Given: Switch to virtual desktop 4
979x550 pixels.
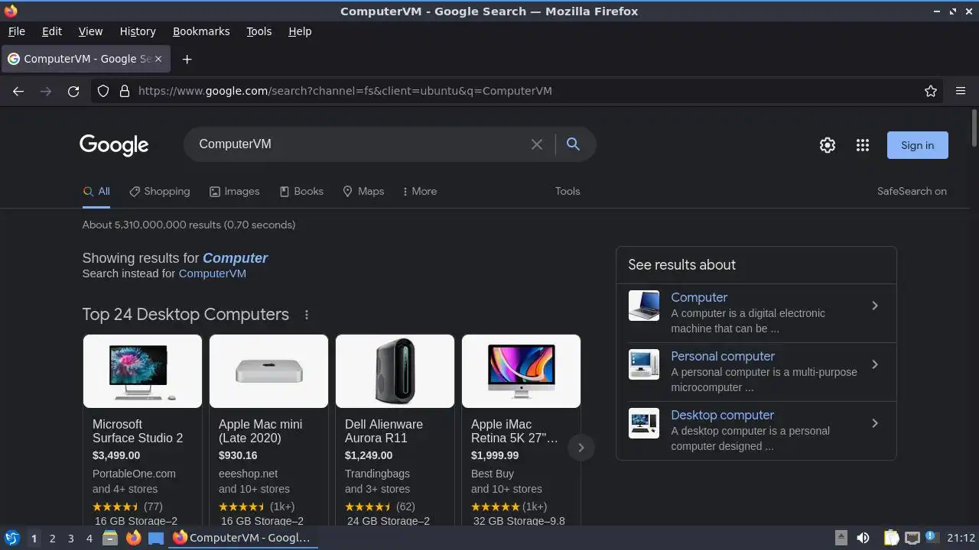Looking at the screenshot, I should [x=89, y=539].
